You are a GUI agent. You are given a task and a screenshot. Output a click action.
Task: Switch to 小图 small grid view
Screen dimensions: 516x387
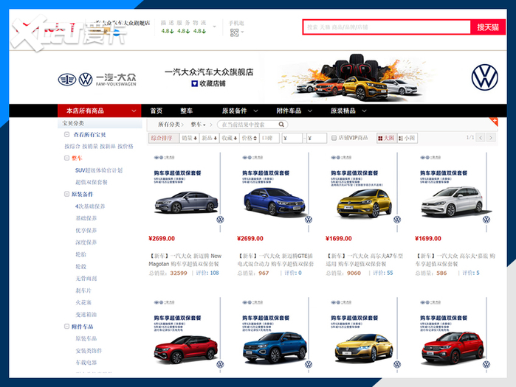407,138
